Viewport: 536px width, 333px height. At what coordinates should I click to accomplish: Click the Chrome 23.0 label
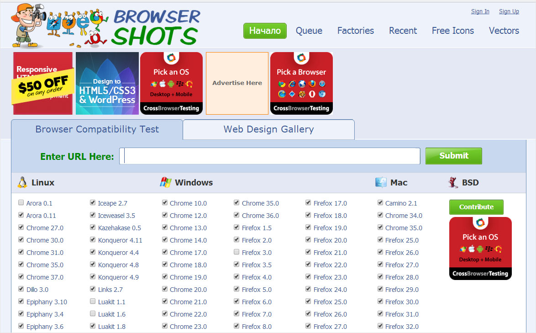pyautogui.click(x=189, y=326)
